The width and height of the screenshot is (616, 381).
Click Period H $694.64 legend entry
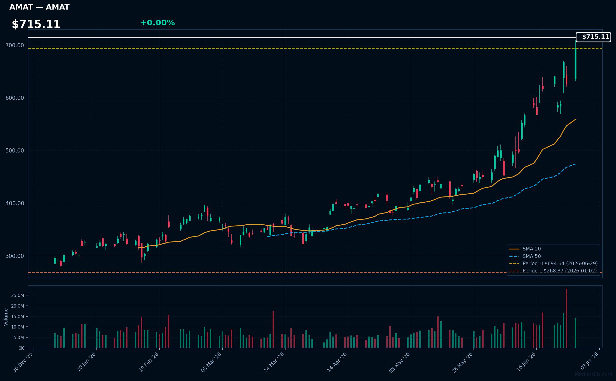[553, 264]
